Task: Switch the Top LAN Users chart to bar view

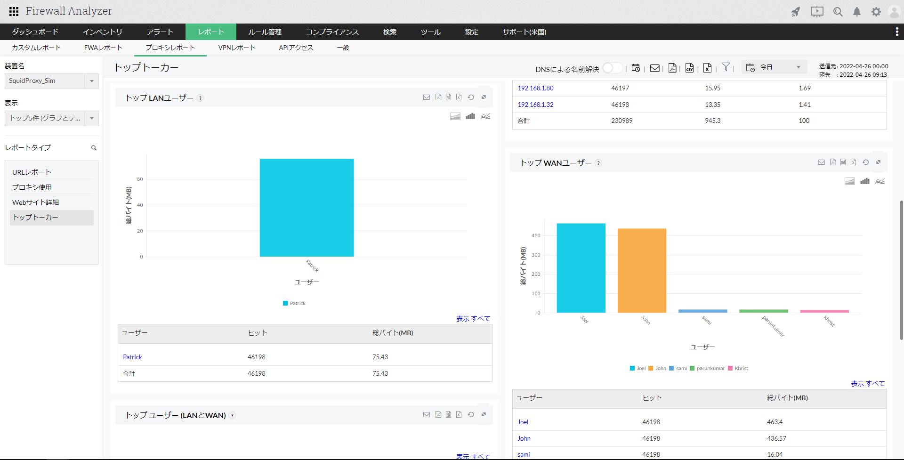Action: 470,116
